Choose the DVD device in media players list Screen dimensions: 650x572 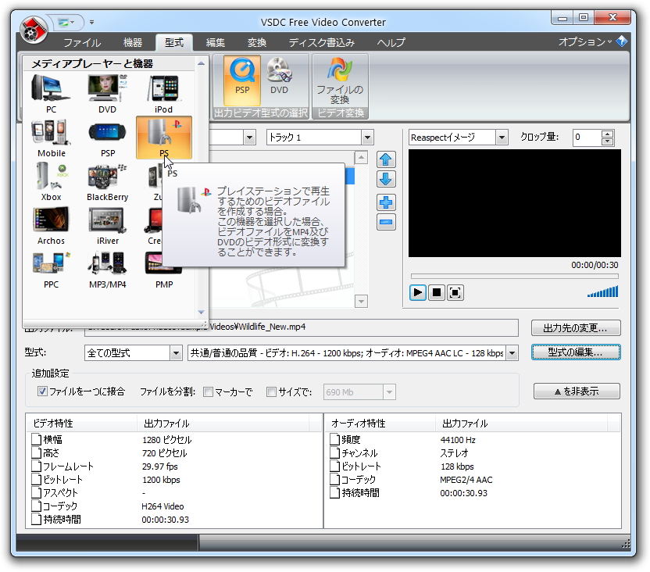tap(107, 94)
